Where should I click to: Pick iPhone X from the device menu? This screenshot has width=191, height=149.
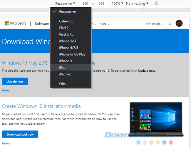[71, 61]
